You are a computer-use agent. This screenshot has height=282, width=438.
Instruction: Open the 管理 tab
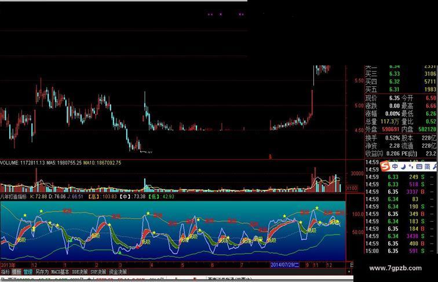click(28, 272)
